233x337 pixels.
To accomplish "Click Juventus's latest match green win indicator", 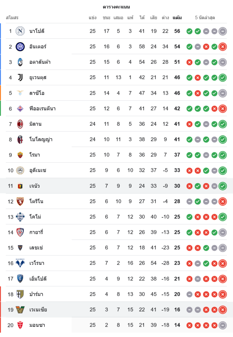I will (x=223, y=78).
